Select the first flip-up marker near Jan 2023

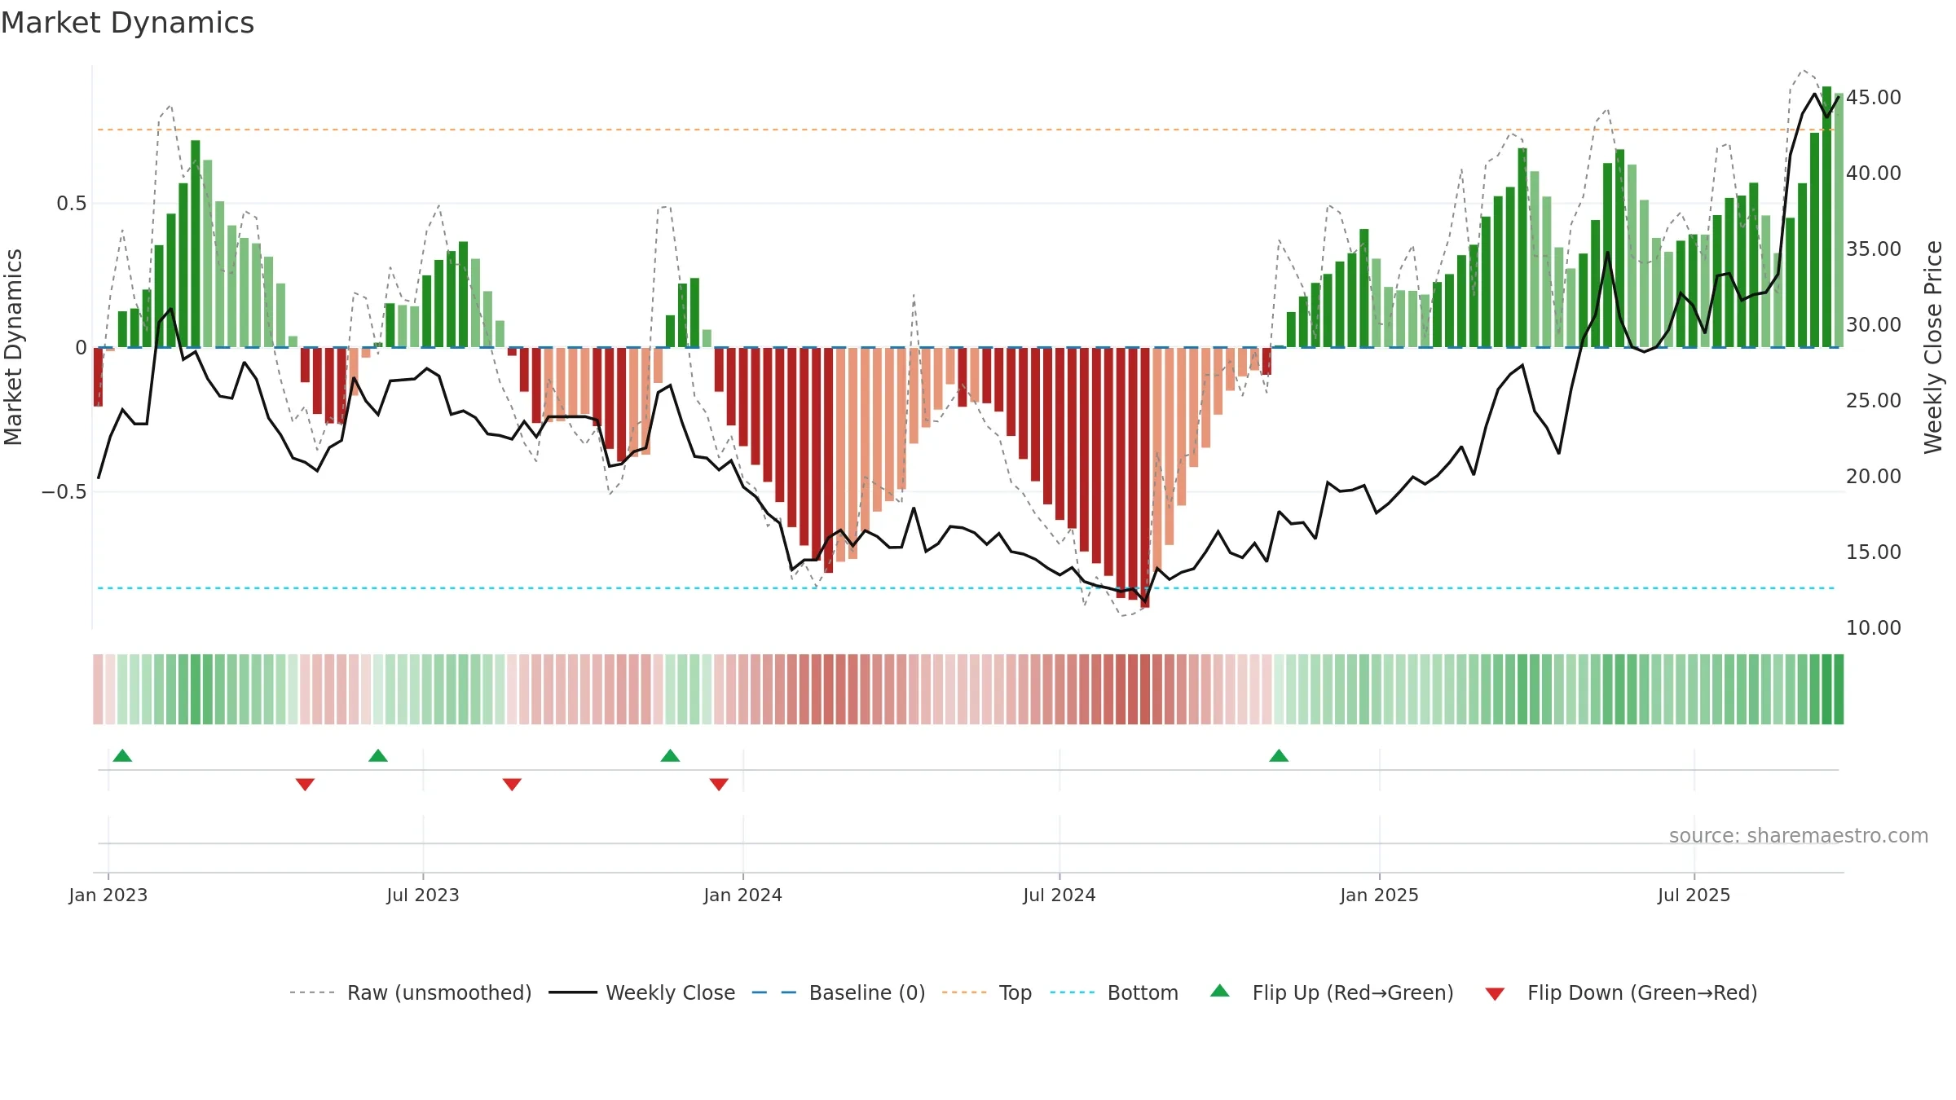[122, 755]
